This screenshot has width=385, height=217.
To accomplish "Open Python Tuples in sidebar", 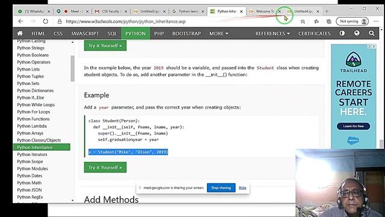I will tap(31, 77).
